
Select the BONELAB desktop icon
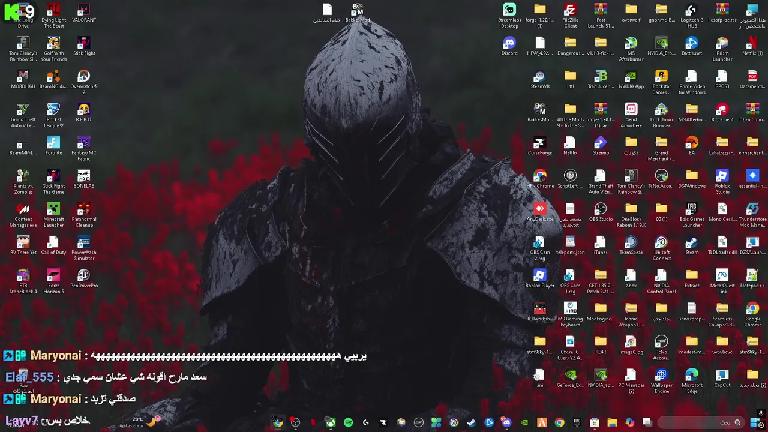(84, 179)
